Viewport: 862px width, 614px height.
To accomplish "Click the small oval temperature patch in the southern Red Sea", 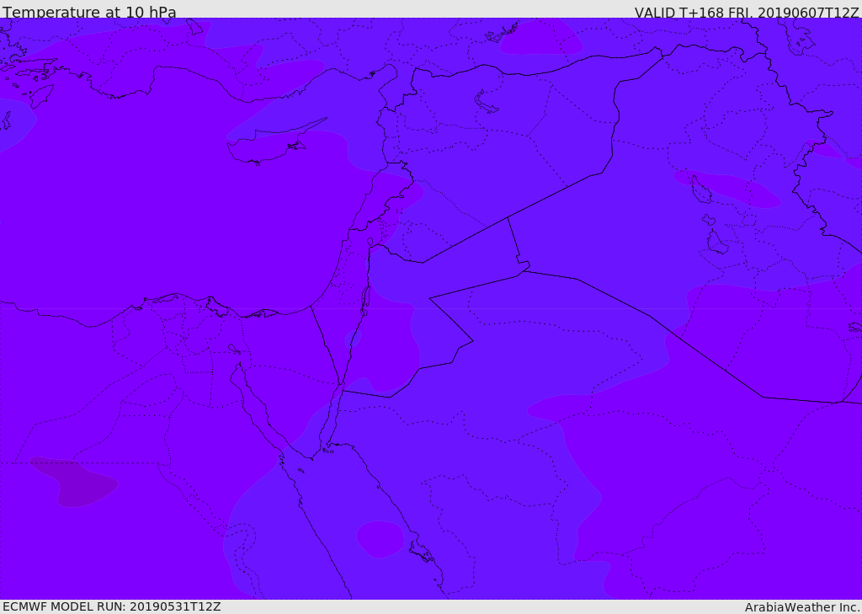I will [380, 539].
